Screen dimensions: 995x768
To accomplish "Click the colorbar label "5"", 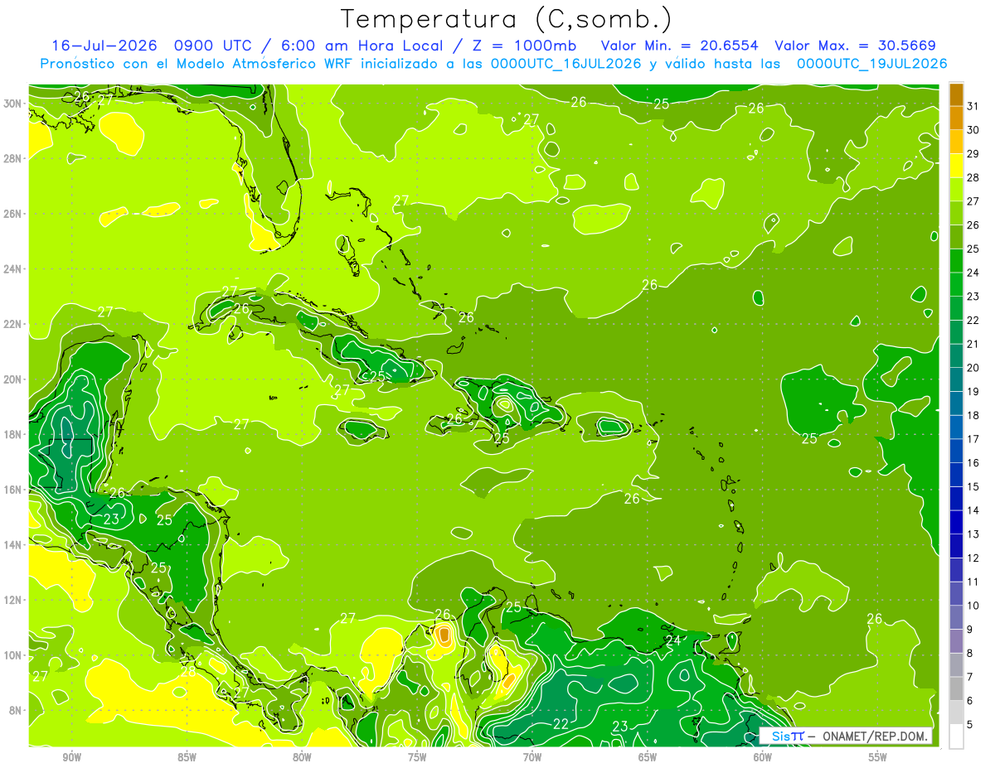I will tap(971, 725).
